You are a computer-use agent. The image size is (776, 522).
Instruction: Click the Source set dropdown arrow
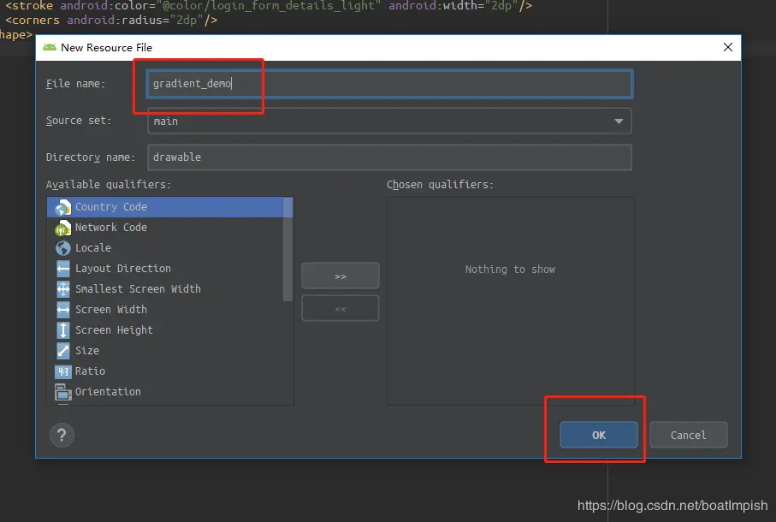click(619, 122)
